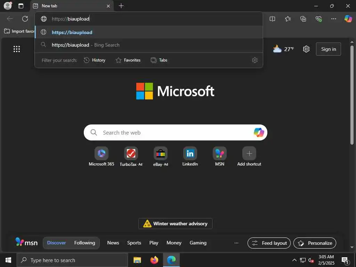Open the TurboTax shortcut
Screen dimensions: 356x267
(x=131, y=157)
